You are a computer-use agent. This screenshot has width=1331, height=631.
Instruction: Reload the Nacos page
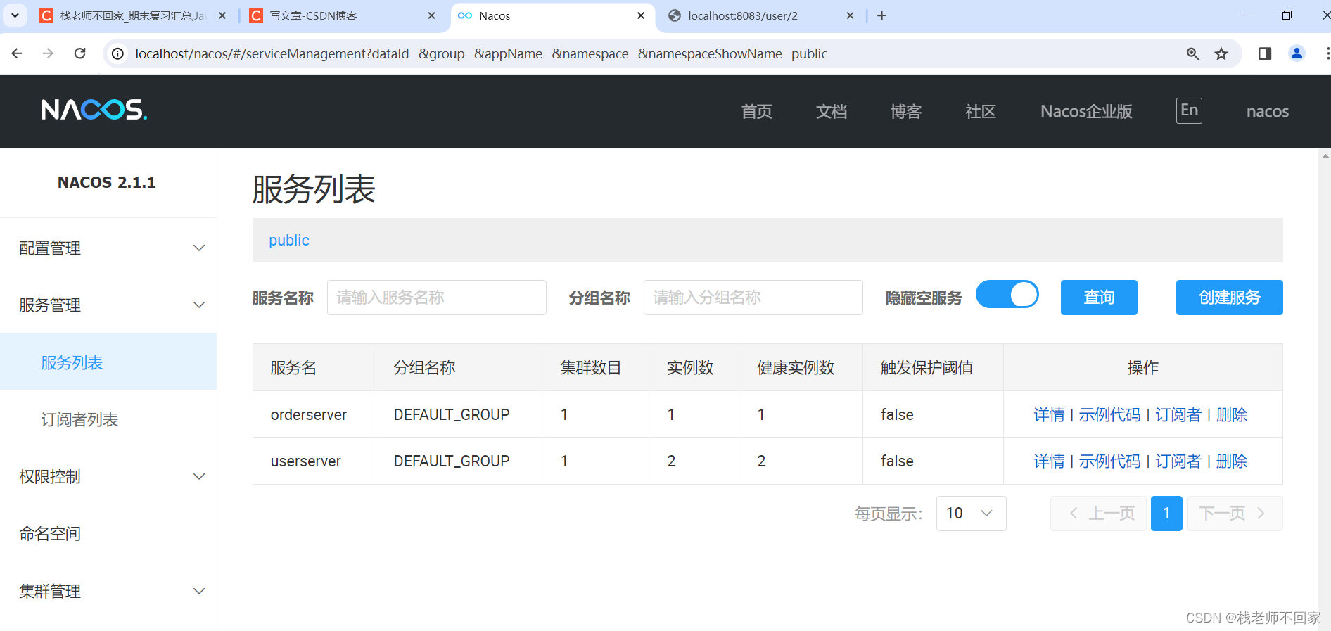click(x=80, y=53)
